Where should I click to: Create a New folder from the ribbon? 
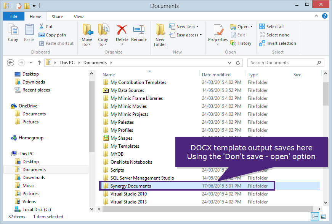[x=160, y=34]
